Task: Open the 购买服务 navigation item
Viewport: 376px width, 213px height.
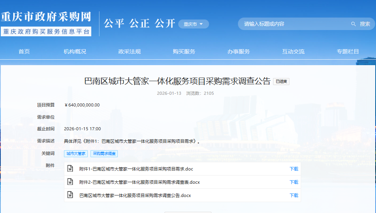Action: click(184, 51)
